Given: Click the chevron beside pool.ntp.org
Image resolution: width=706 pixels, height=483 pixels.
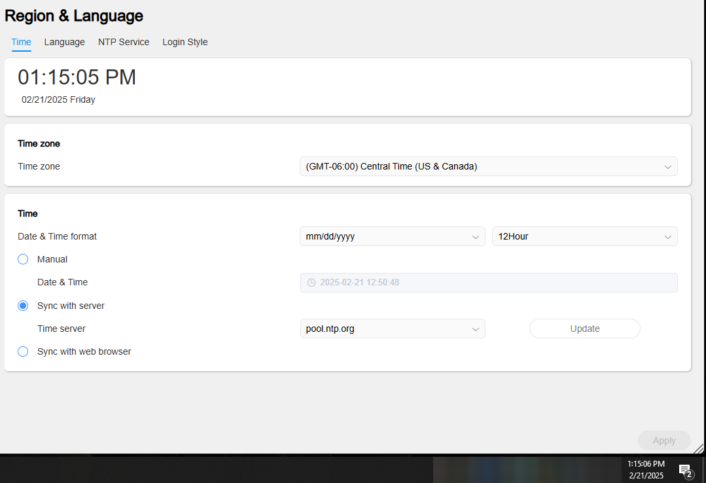Looking at the screenshot, I should 476,329.
